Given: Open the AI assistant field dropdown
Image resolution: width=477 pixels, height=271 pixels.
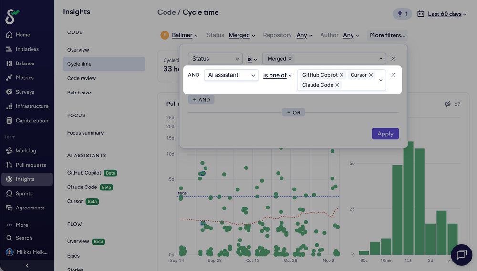Looking at the screenshot, I should [x=231, y=75].
